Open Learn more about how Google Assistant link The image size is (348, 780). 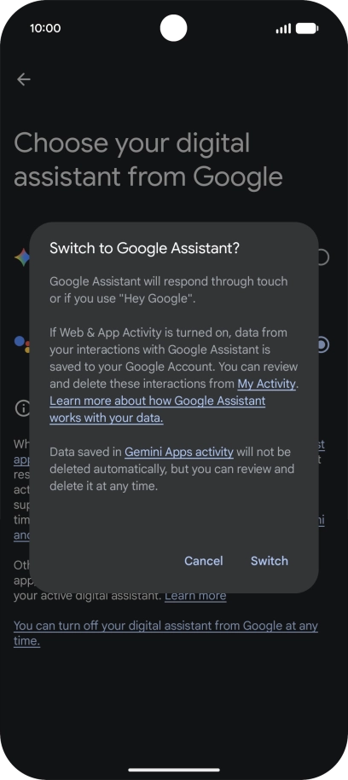point(157,409)
